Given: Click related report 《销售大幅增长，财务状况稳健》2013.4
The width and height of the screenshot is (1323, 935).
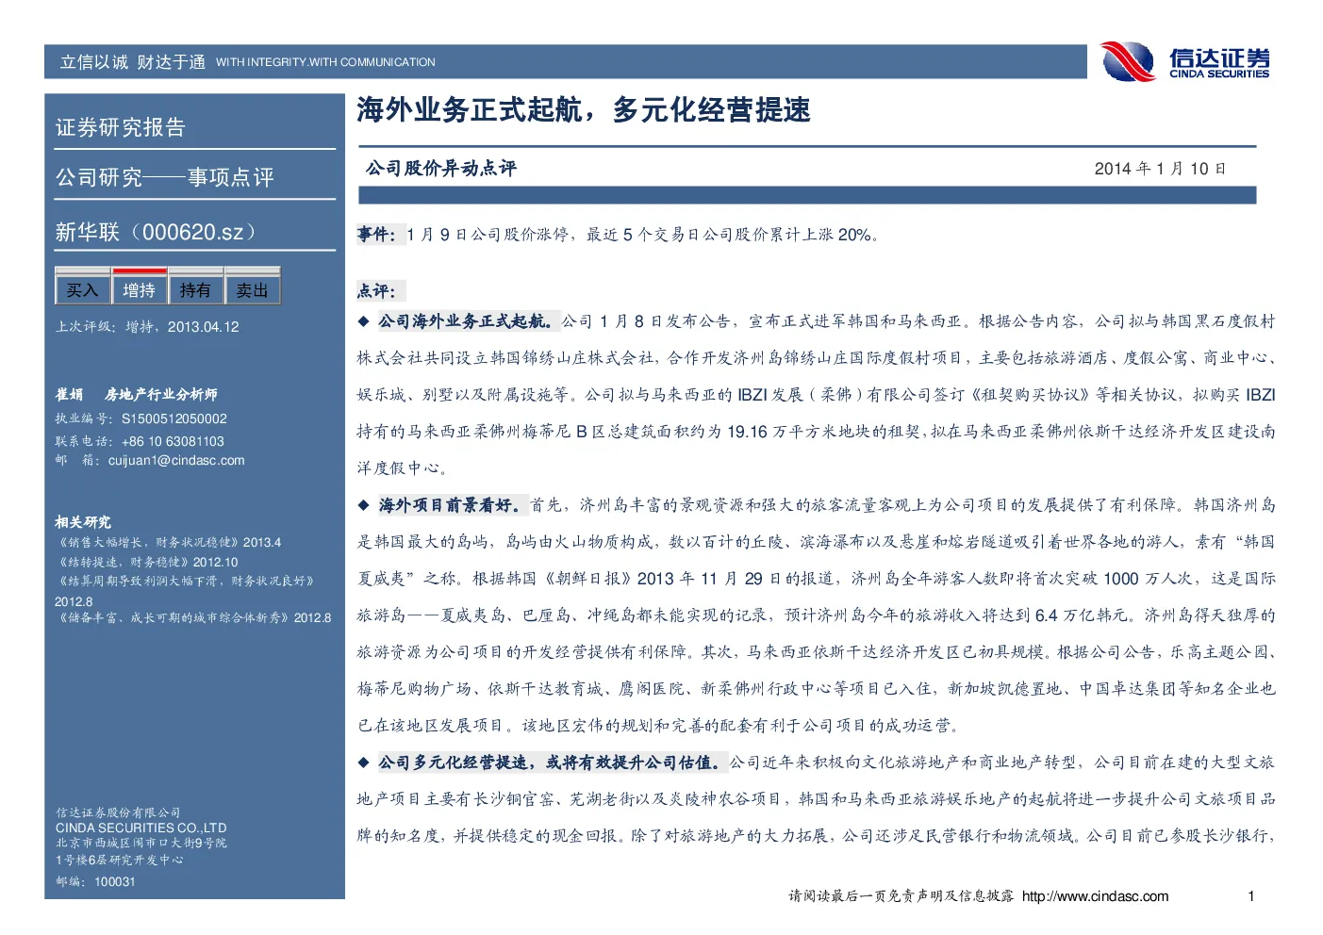Looking at the screenshot, I should pyautogui.click(x=169, y=543).
